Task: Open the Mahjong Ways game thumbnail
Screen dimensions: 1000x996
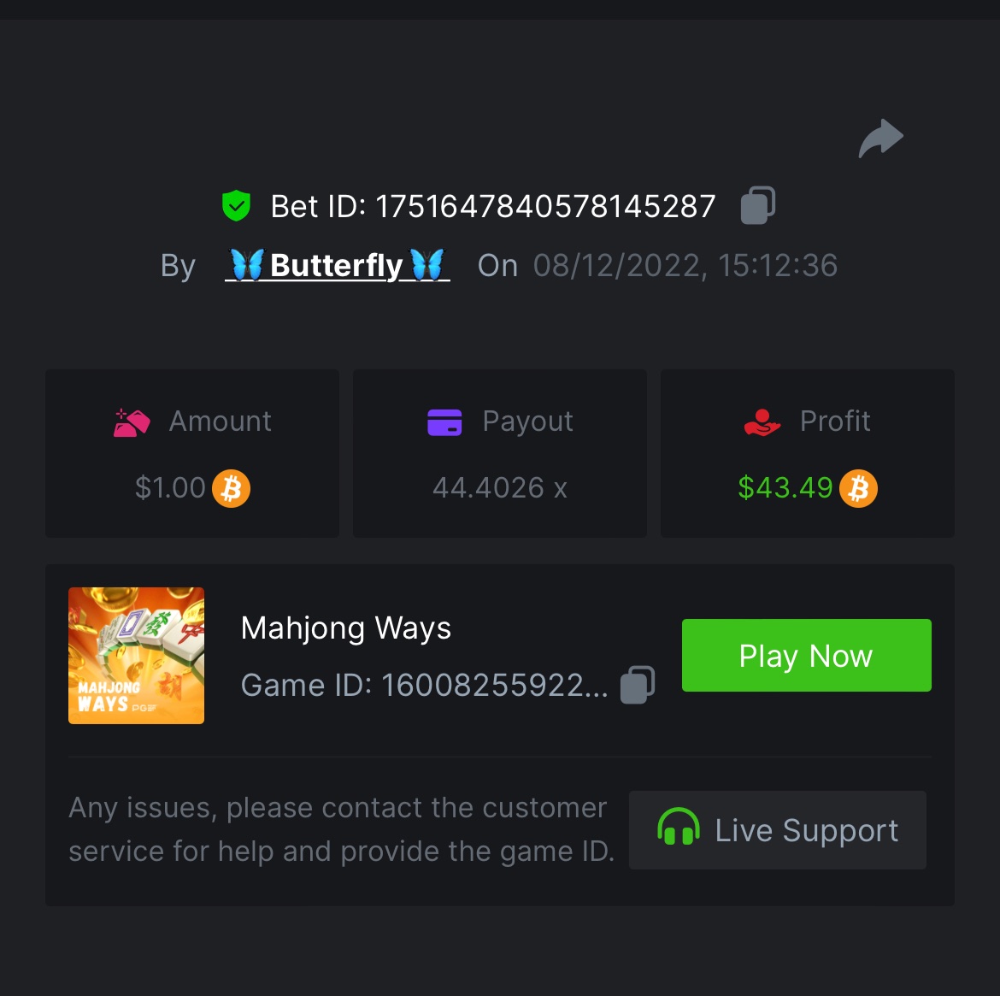Action: pos(136,656)
